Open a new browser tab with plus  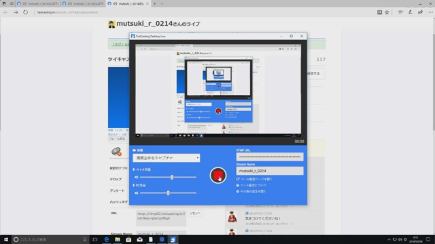(155, 3)
